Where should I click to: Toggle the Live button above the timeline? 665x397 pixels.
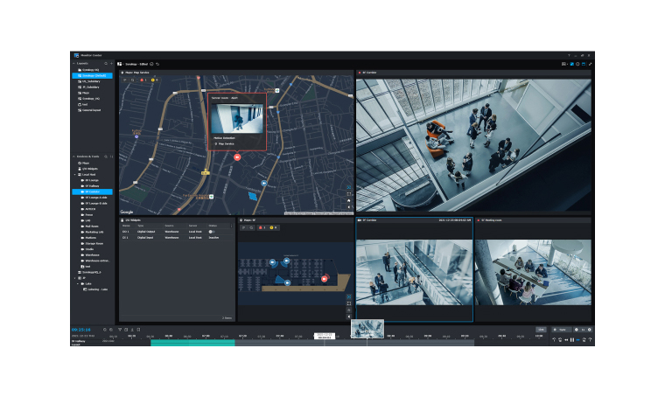[541, 330]
